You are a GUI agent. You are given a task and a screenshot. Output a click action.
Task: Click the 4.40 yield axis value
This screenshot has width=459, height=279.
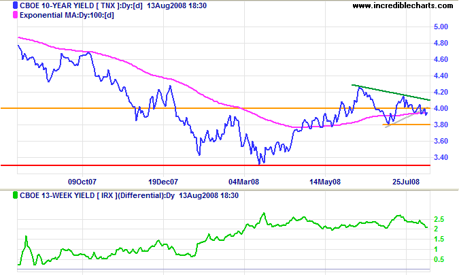(x=441, y=76)
